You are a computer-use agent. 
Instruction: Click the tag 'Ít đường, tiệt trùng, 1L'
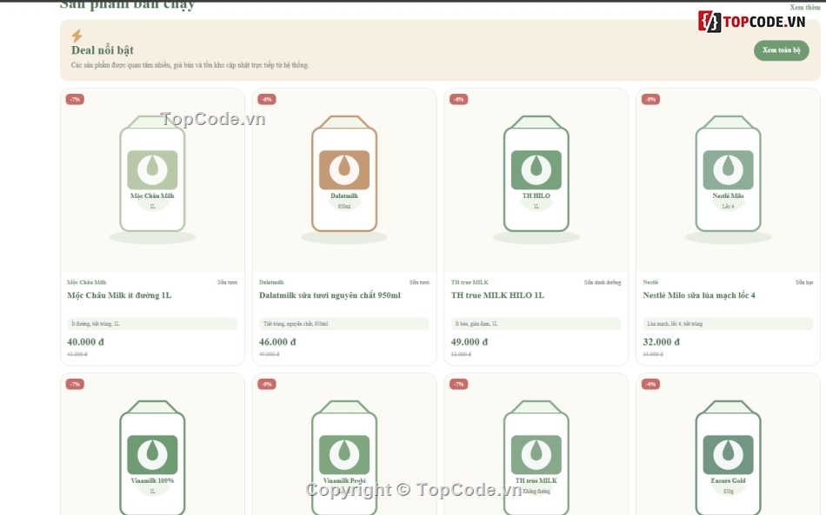[x=152, y=324]
